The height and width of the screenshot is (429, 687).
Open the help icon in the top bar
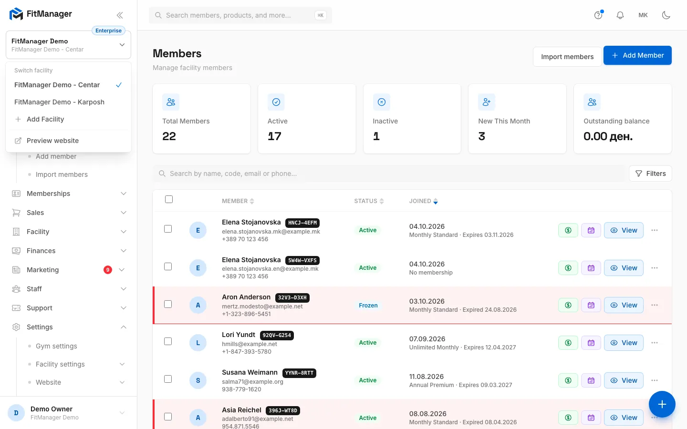598,15
